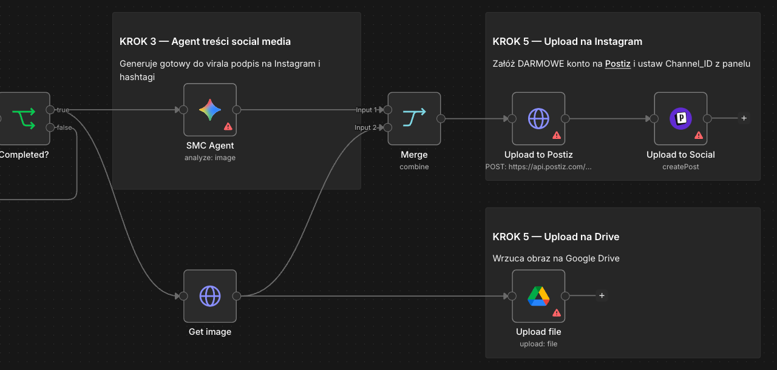This screenshot has width=777, height=370.
Task: Click Merge node Input 1 connector
Action: pyautogui.click(x=388, y=110)
